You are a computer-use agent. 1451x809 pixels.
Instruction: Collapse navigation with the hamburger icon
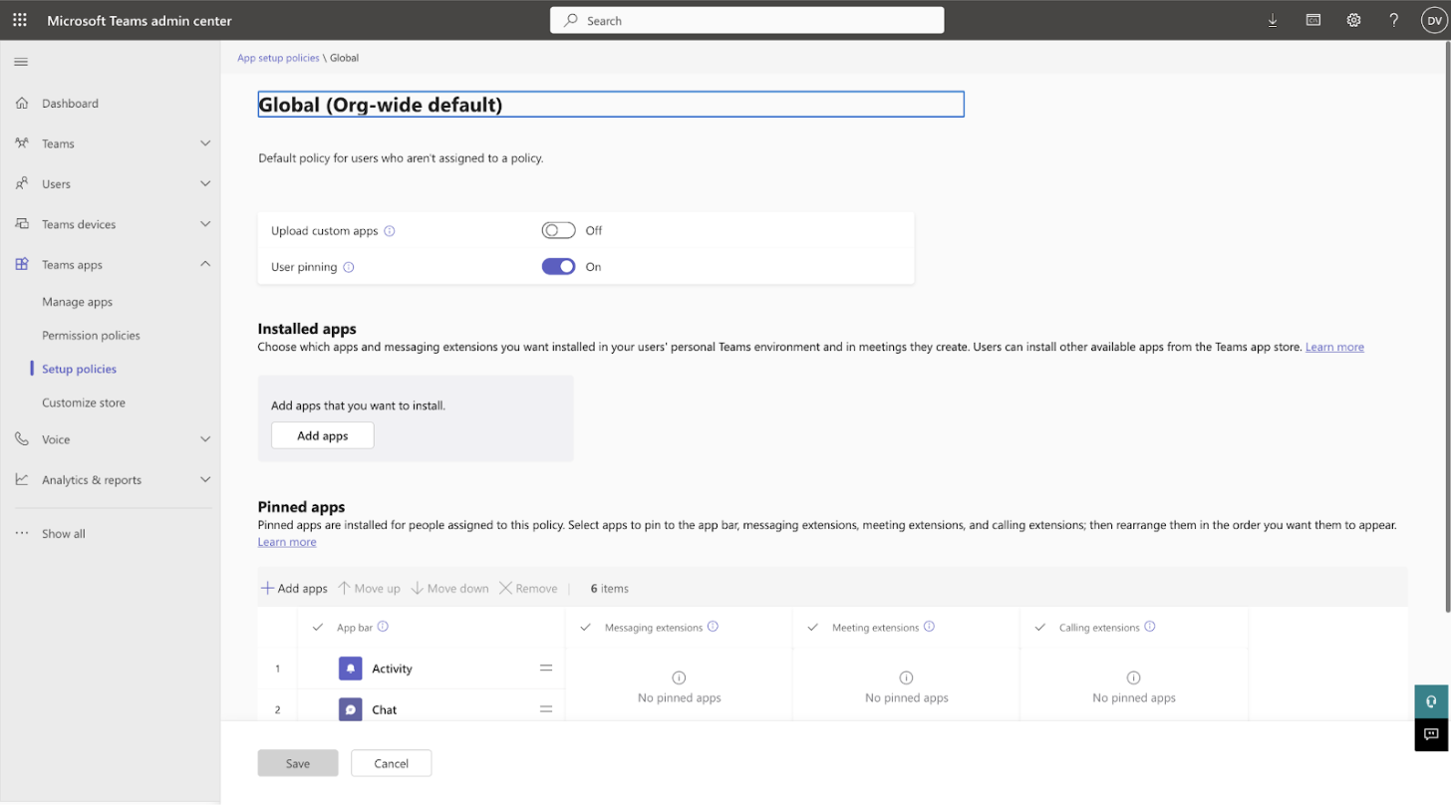pos(21,62)
